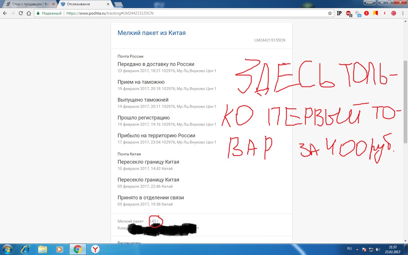Viewport: 408px width, 255px height.
Task: Switch the RU keyboard language indicator
Action: [349, 249]
